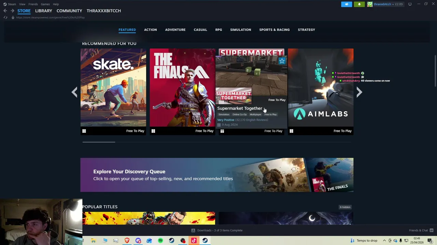Click the Windows platform icon under skate.
This screenshot has height=245, width=437.
[84, 131]
